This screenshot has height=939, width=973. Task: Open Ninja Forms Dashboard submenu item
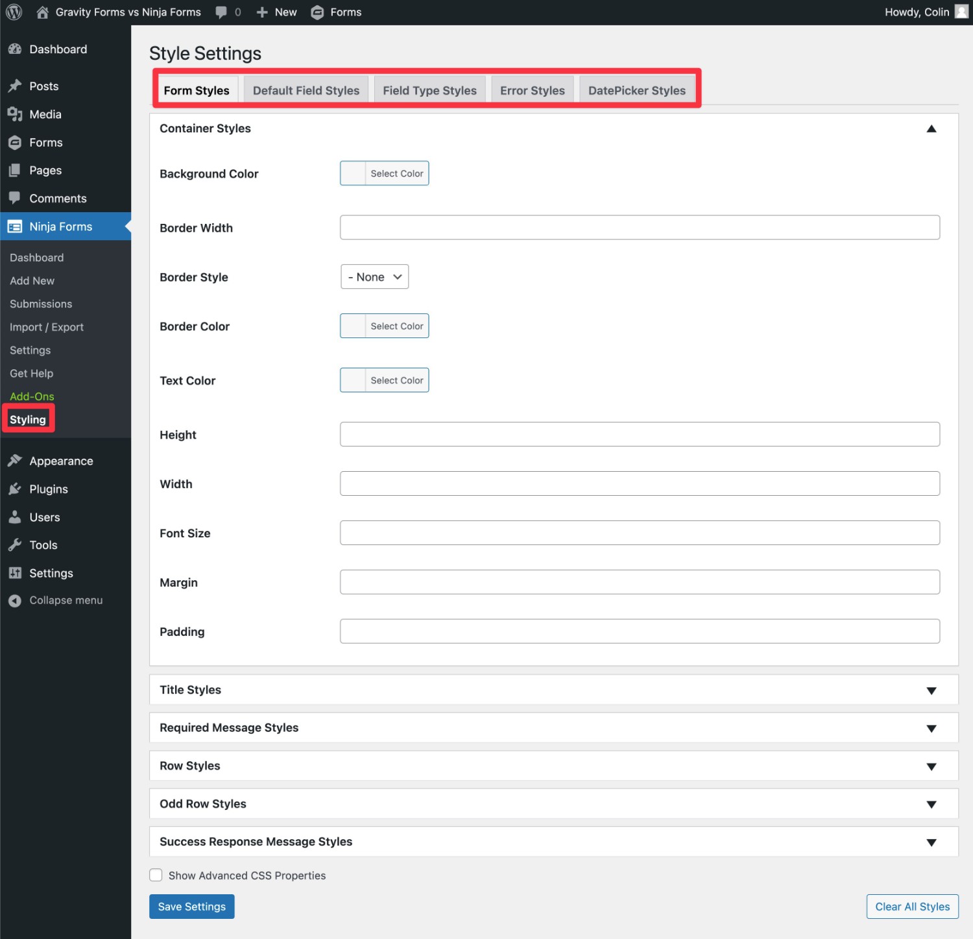[x=36, y=258]
